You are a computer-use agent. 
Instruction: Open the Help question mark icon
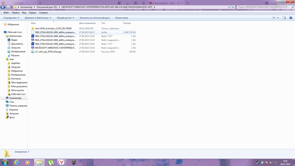[291, 18]
